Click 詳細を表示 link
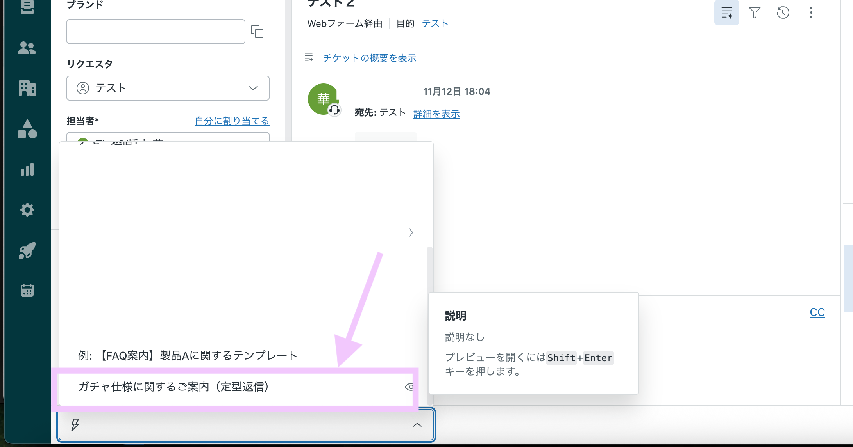This screenshot has height=447, width=853. [436, 114]
